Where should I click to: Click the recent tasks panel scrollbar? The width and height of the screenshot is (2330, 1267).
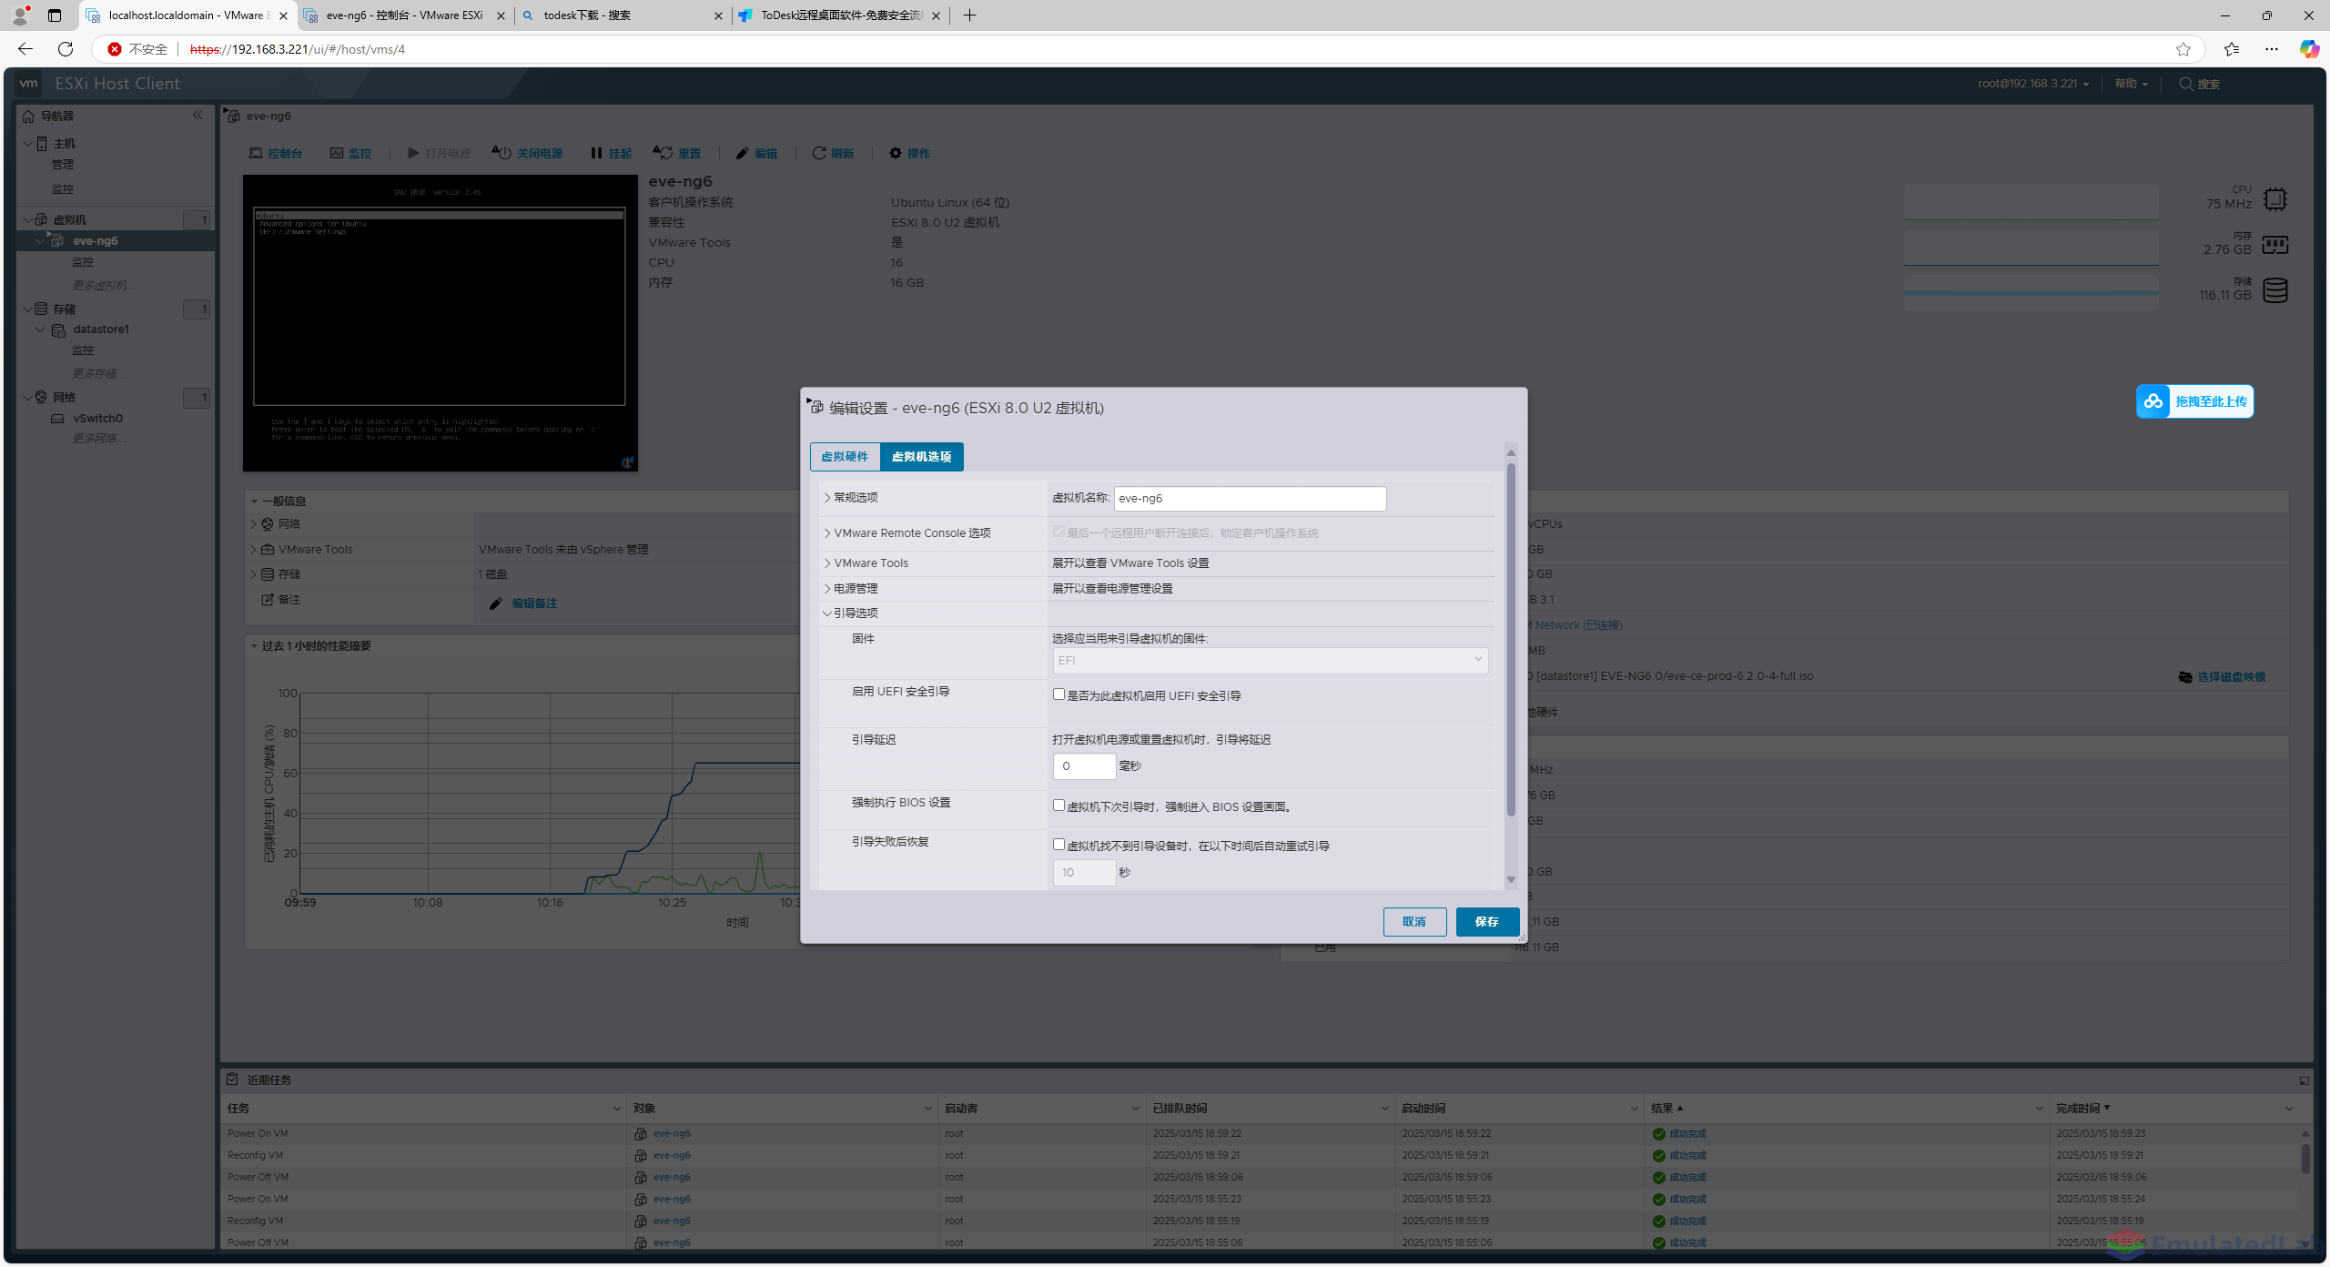(2305, 1160)
